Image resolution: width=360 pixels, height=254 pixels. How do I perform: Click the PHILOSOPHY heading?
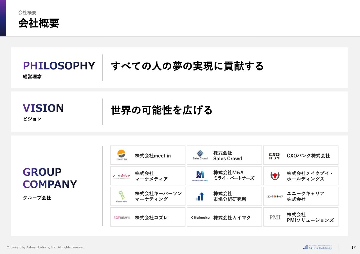click(x=59, y=66)
